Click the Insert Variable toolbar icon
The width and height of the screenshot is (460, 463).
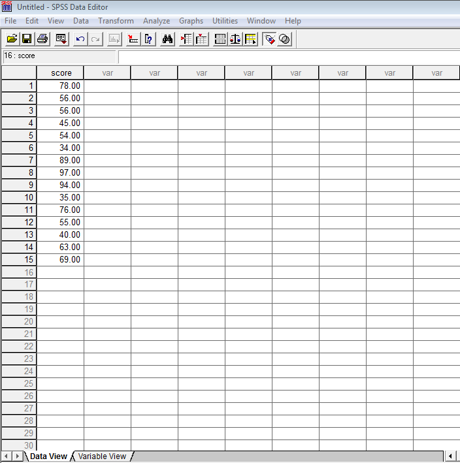(201, 39)
